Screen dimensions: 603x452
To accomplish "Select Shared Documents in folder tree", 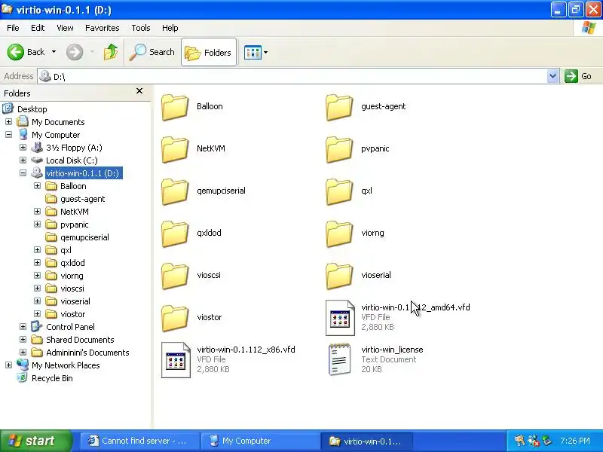I will coord(80,340).
